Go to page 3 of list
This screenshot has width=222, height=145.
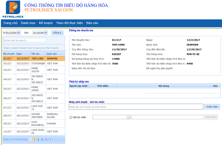(42, 139)
